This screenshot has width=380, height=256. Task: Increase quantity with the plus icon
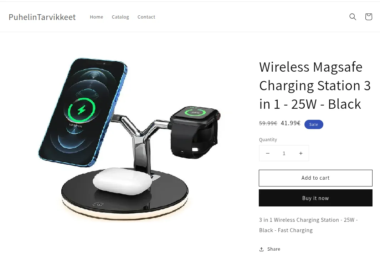pos(301,153)
